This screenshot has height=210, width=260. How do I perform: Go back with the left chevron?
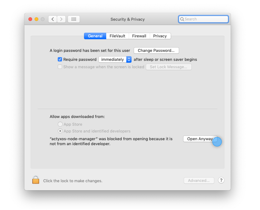(52, 19)
